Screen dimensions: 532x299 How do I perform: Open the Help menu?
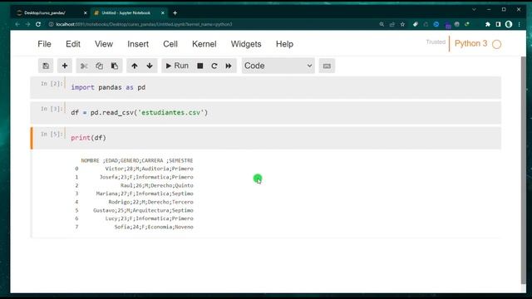point(284,44)
